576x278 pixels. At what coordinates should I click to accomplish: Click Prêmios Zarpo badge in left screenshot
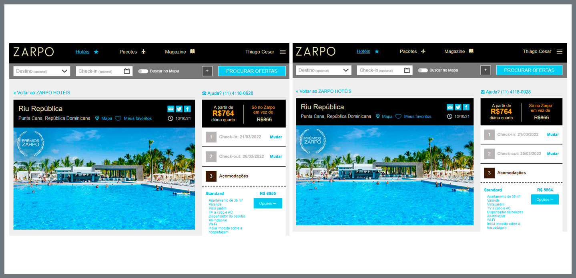click(31, 143)
